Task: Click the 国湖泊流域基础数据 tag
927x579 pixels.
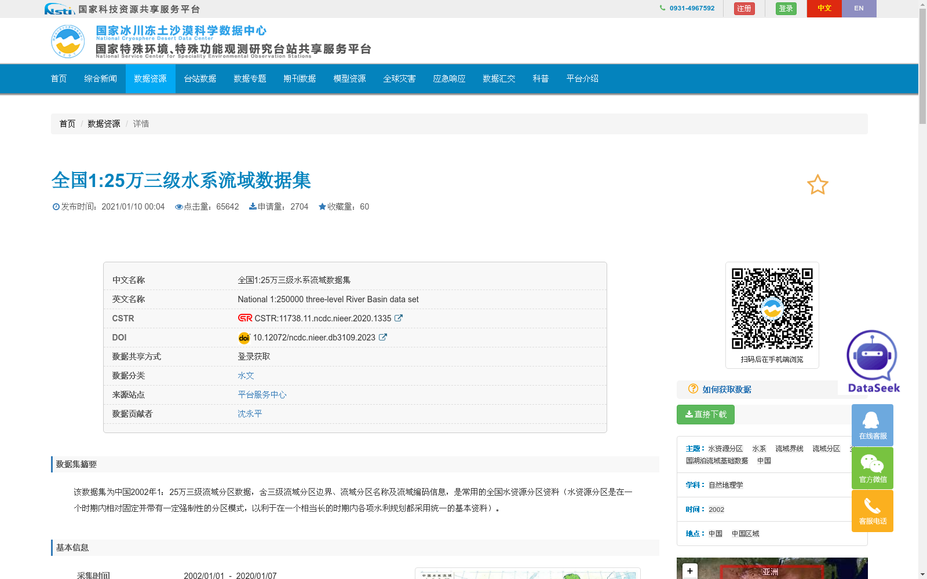Action: coord(717,461)
